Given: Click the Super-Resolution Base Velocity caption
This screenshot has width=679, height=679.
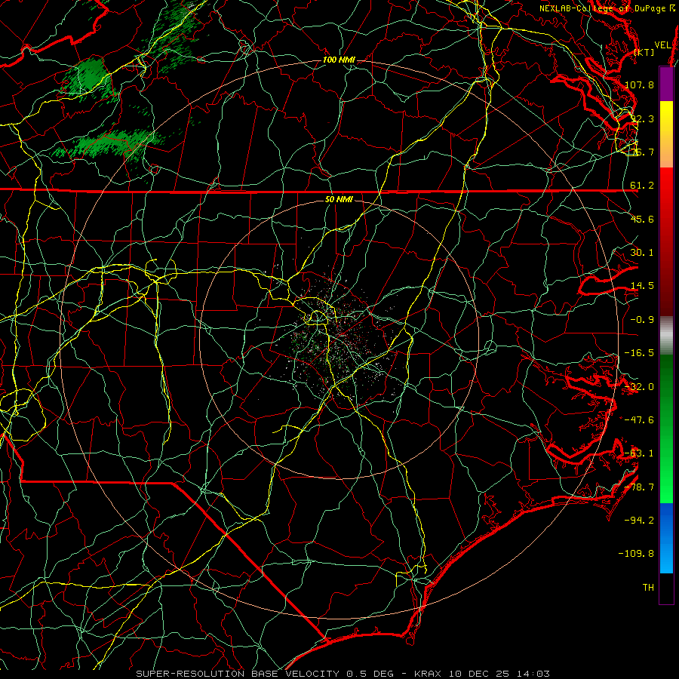Looking at the screenshot, I should pyautogui.click(x=343, y=674).
